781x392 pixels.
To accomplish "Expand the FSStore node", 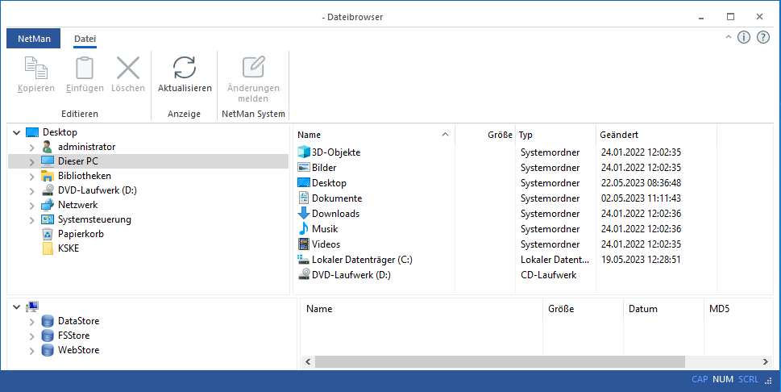I will pos(32,336).
